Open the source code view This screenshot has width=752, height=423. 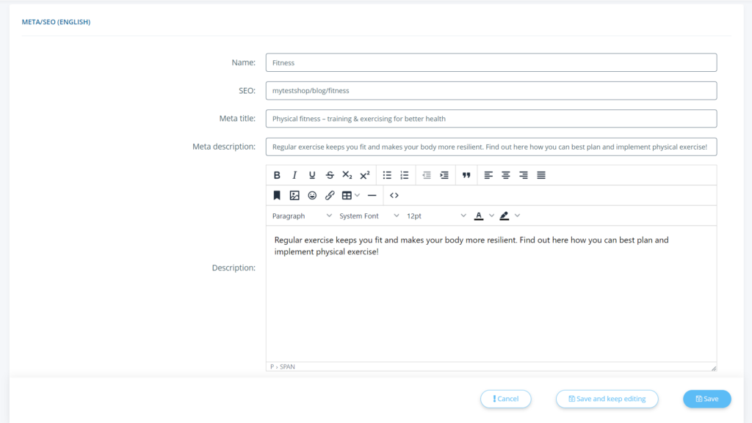point(394,196)
